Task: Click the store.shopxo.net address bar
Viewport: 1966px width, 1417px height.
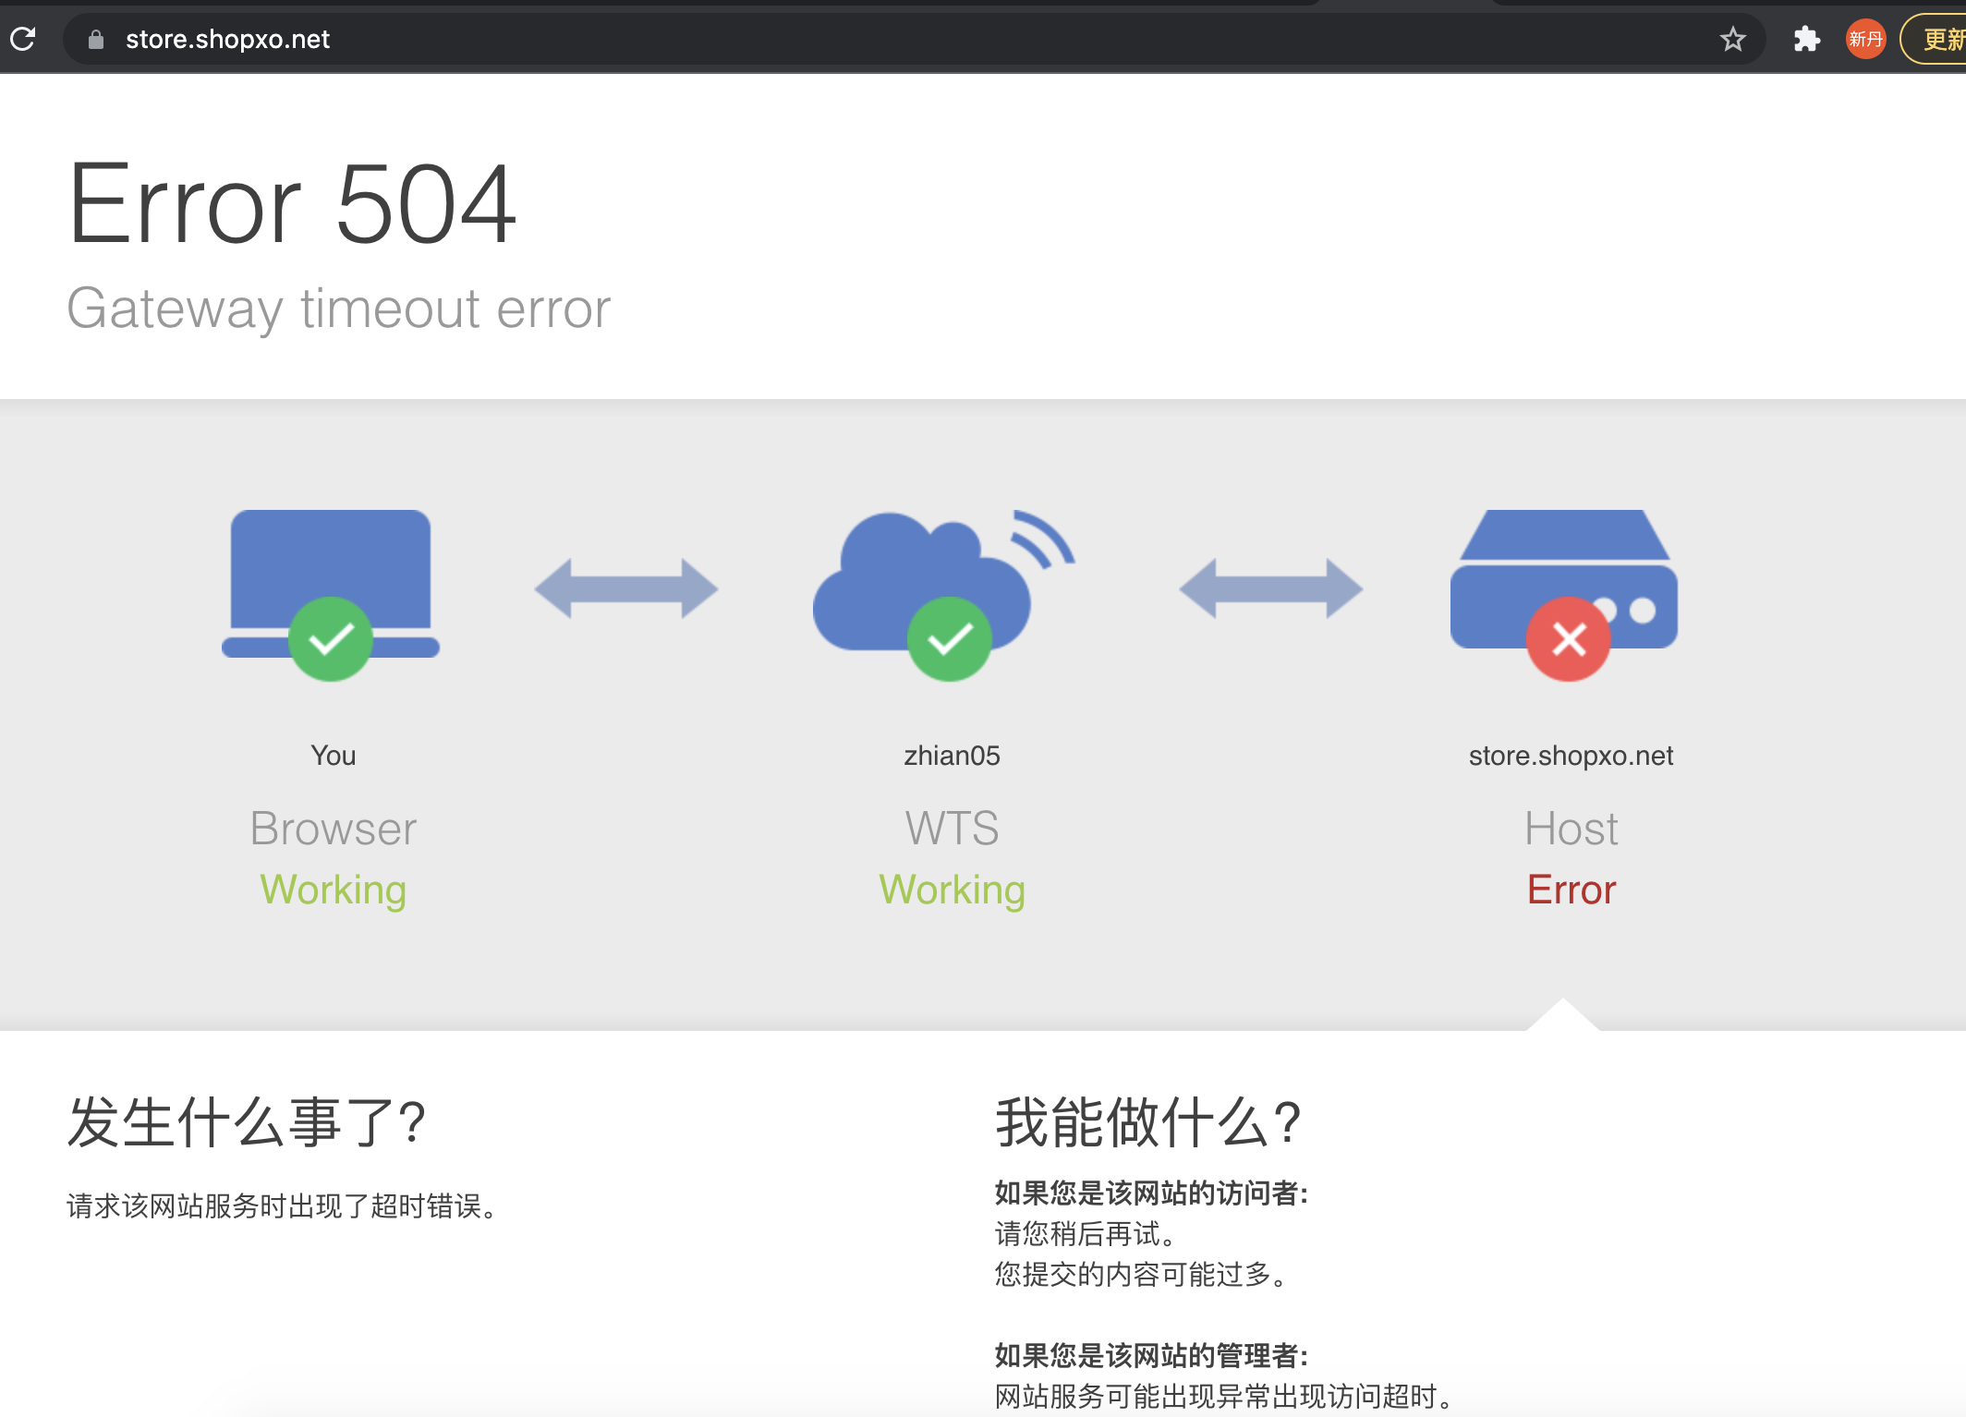Action: [x=913, y=39]
